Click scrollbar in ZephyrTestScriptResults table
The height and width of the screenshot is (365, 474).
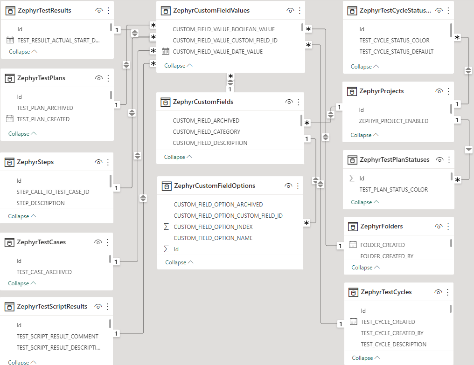(111, 324)
